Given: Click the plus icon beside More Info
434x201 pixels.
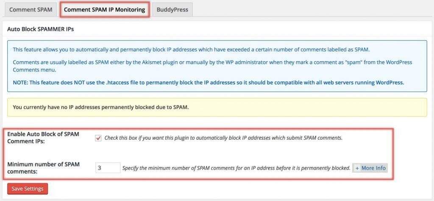Looking at the screenshot, I should [357, 168].
